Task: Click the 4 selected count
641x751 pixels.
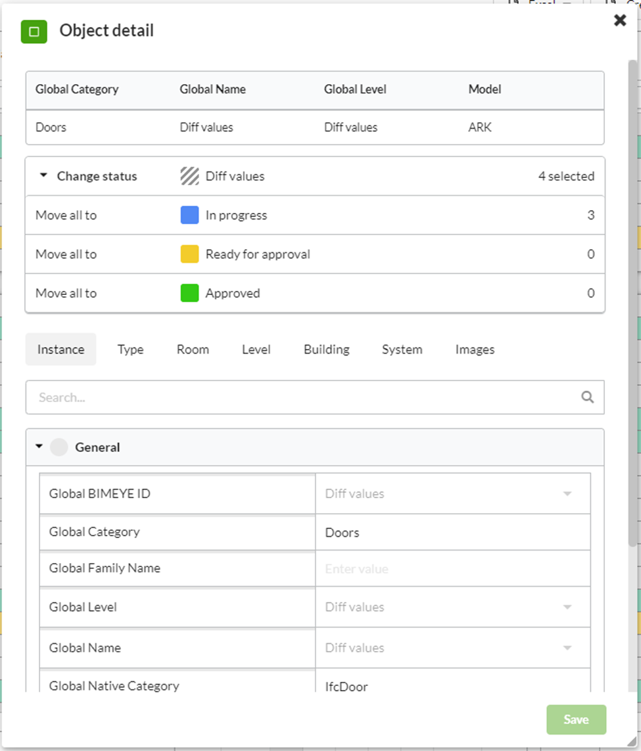Action: (566, 176)
